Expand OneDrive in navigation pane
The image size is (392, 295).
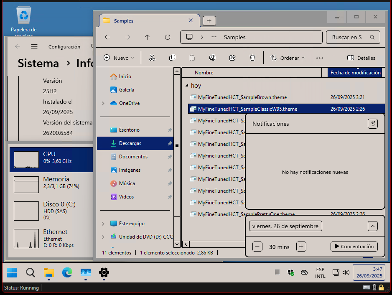point(103,103)
